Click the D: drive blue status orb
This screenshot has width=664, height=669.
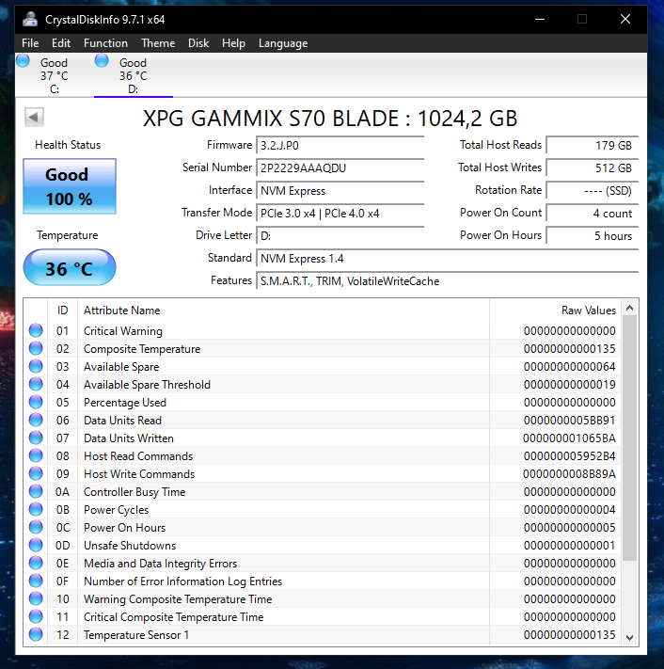102,60
